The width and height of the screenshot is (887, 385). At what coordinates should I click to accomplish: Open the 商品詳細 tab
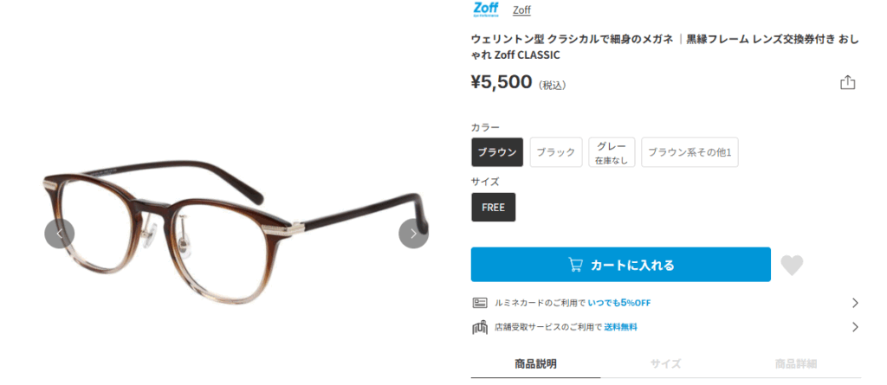796,363
